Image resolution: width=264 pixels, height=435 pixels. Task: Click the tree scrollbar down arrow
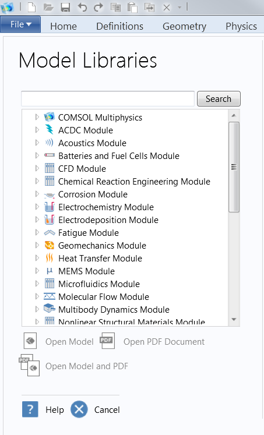(x=234, y=319)
